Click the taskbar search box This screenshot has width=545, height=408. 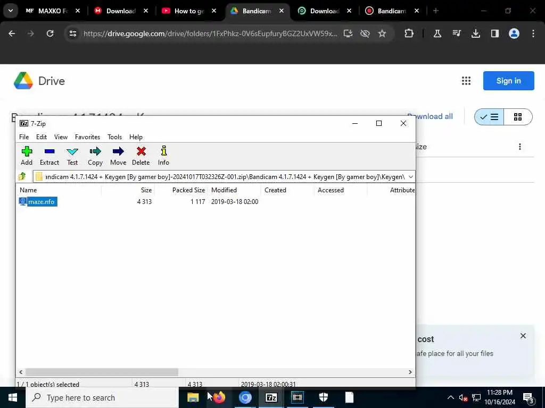tap(102, 397)
